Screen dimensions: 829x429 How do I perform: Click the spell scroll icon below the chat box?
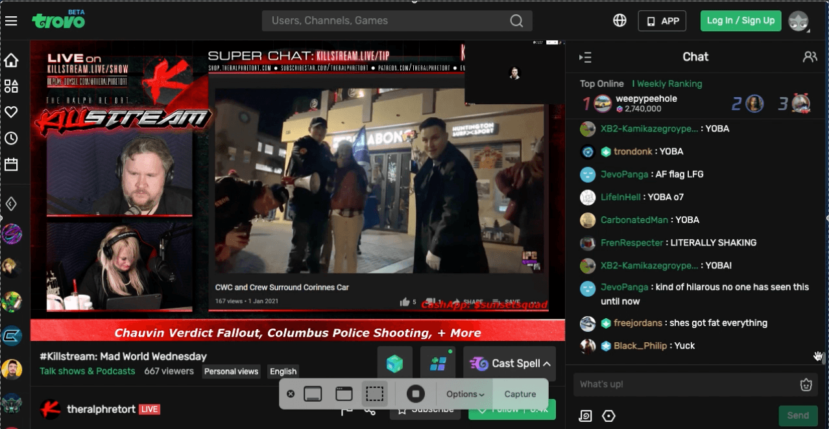[x=584, y=415]
